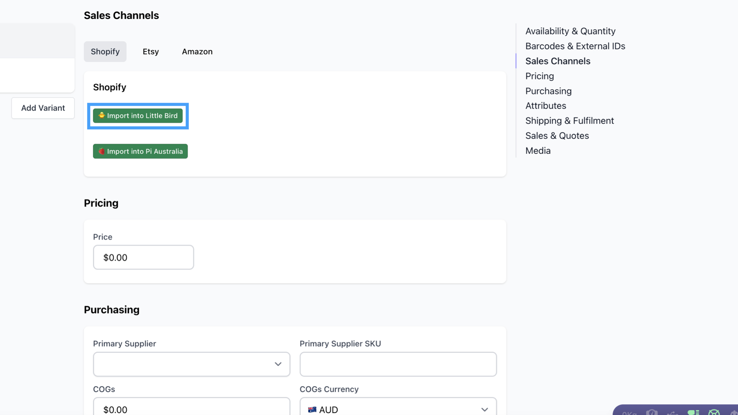Screen dimensions: 738x415
Task: Select the Shopify sales channel tab
Action: coord(105,51)
